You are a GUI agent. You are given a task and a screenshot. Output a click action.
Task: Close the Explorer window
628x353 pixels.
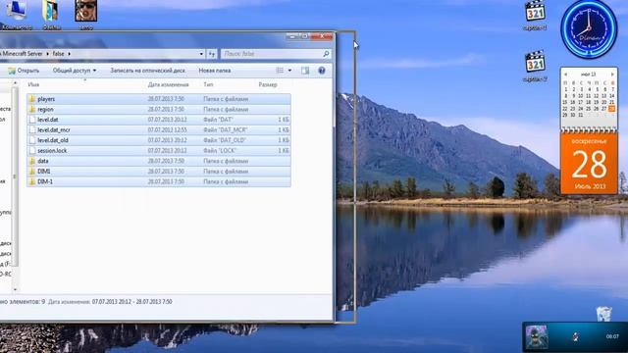pyautogui.click(x=322, y=36)
